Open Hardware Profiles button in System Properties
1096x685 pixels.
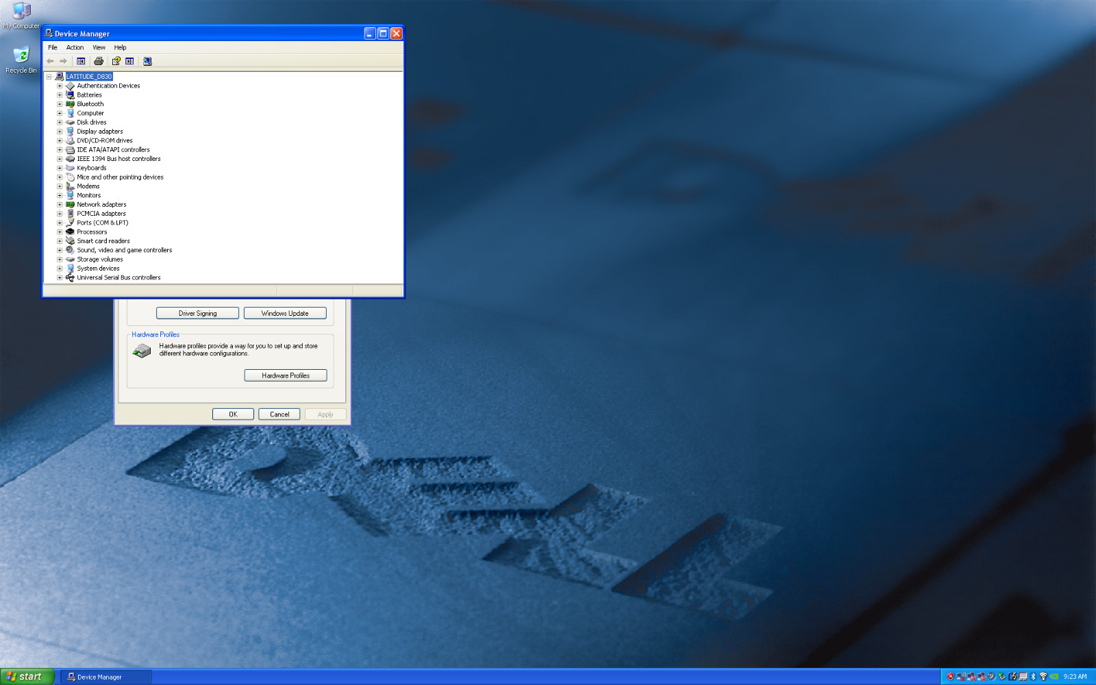coord(286,375)
